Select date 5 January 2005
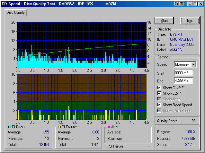This screenshot has height=153, width=205. [182, 45]
